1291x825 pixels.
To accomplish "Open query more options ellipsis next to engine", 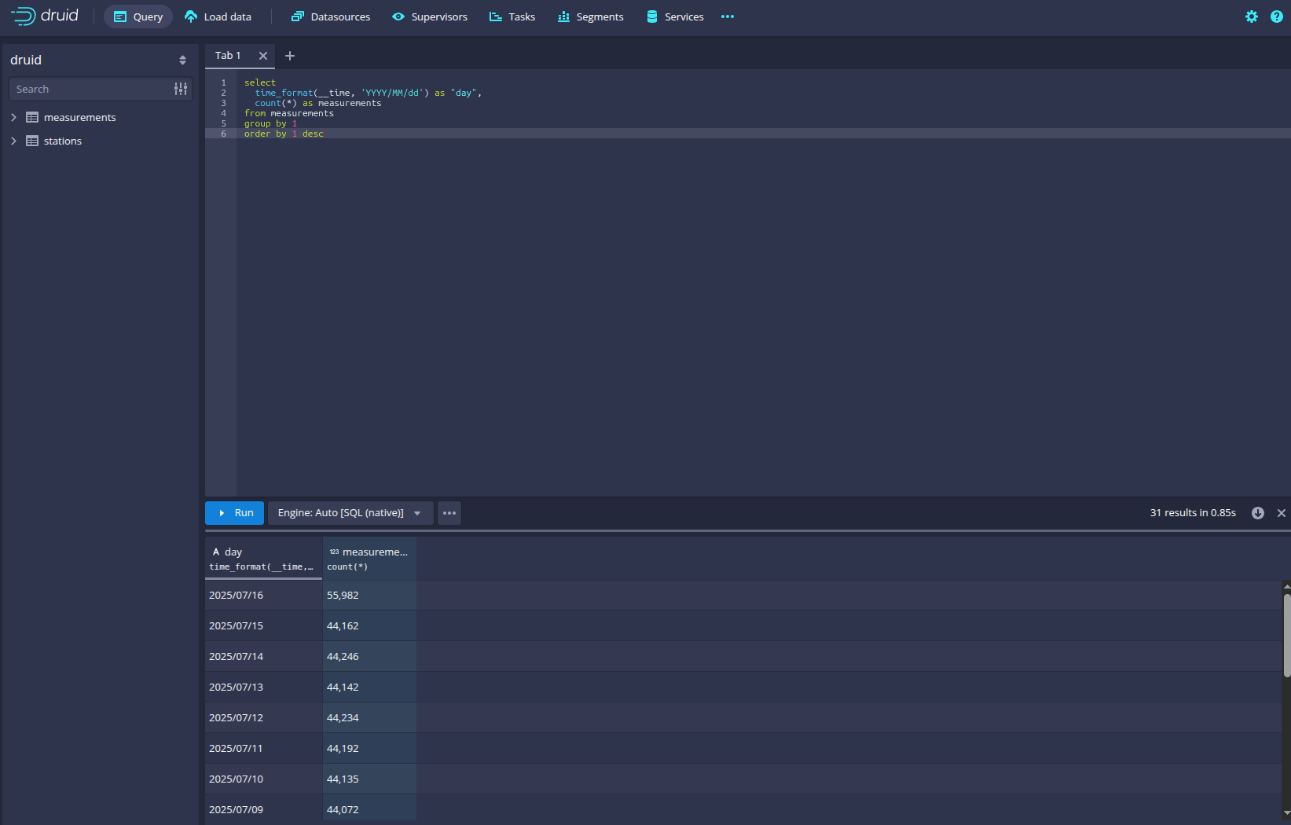I will pyautogui.click(x=449, y=513).
